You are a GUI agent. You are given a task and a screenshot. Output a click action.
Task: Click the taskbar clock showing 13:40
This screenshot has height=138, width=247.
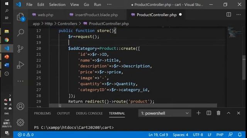(x=7, y=123)
